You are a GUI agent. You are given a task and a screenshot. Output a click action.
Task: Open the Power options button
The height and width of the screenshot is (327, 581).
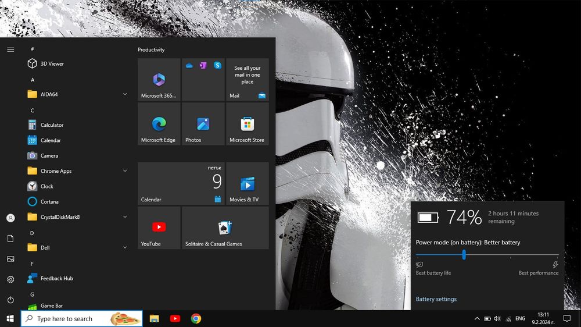point(10,300)
